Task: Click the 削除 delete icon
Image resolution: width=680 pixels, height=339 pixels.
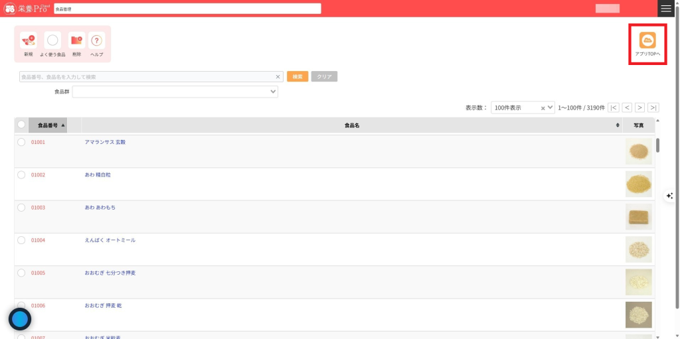Action: click(76, 41)
